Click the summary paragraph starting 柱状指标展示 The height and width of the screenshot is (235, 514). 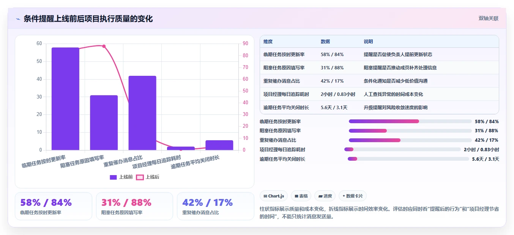tap(378, 213)
